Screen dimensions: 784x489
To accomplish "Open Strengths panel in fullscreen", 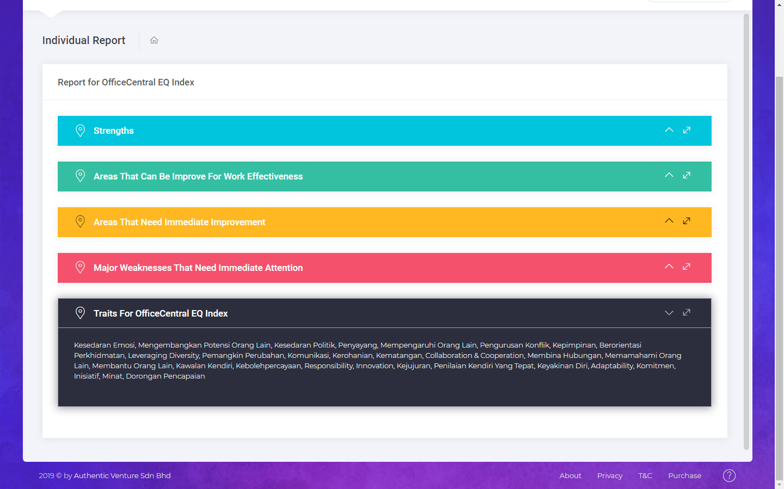I will click(687, 130).
